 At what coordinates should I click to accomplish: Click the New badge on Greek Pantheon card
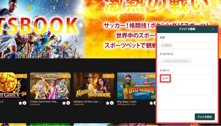(65, 76)
